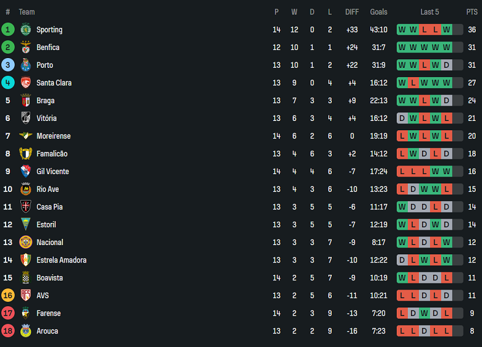Click the Porto club crest icon

pyautogui.click(x=25, y=65)
